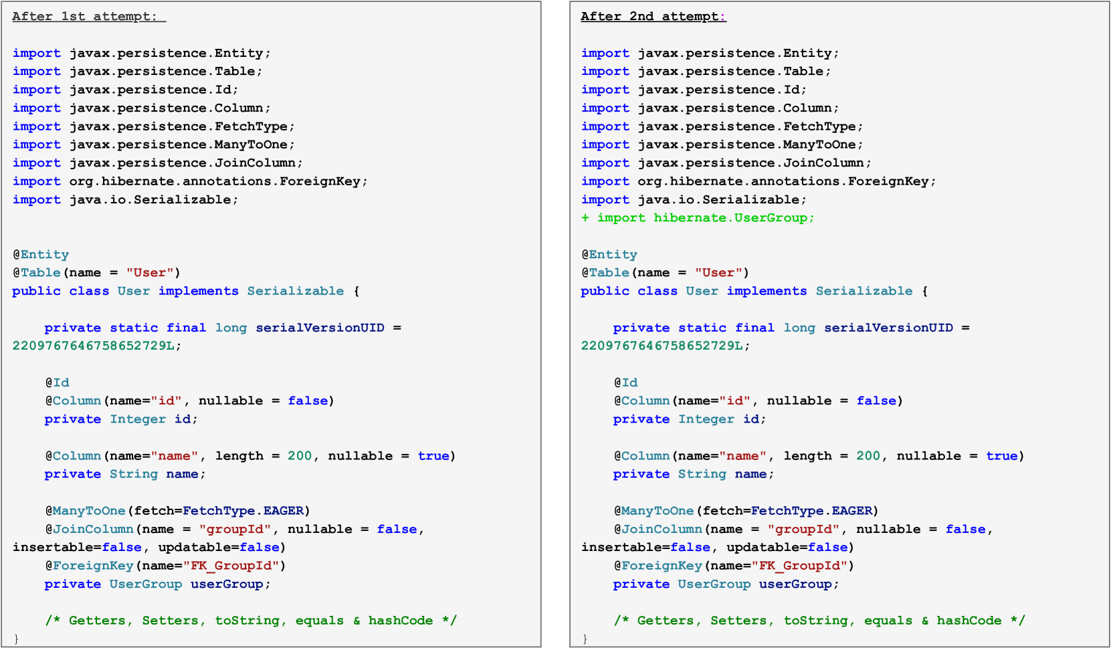Click the Serializable import in 2nd attempt code
Viewport: 1111px width, 652px height.
coord(694,199)
